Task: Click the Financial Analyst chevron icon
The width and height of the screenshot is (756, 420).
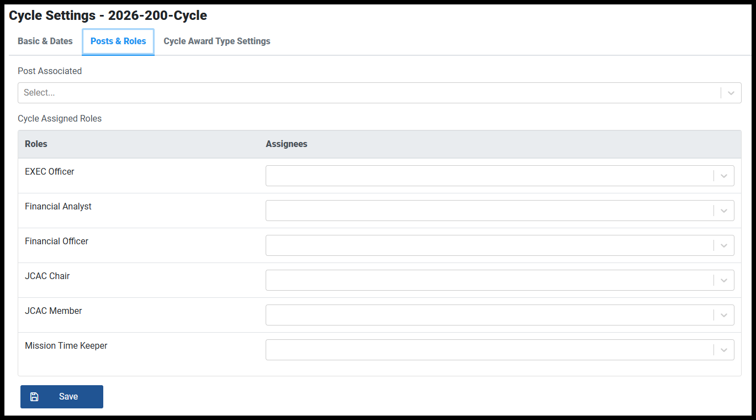Action: point(724,211)
